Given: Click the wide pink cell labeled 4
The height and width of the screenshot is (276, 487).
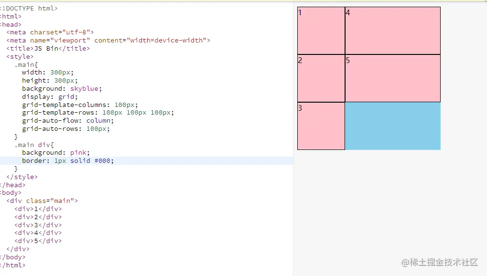Looking at the screenshot, I should 393,31.
